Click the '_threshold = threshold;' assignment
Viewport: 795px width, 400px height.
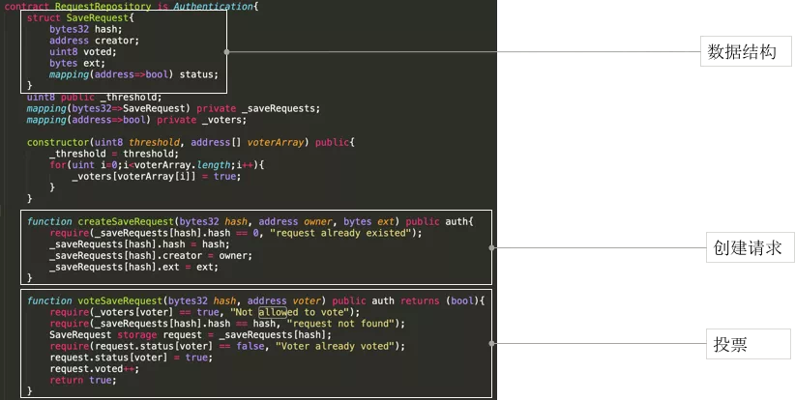[x=114, y=154]
